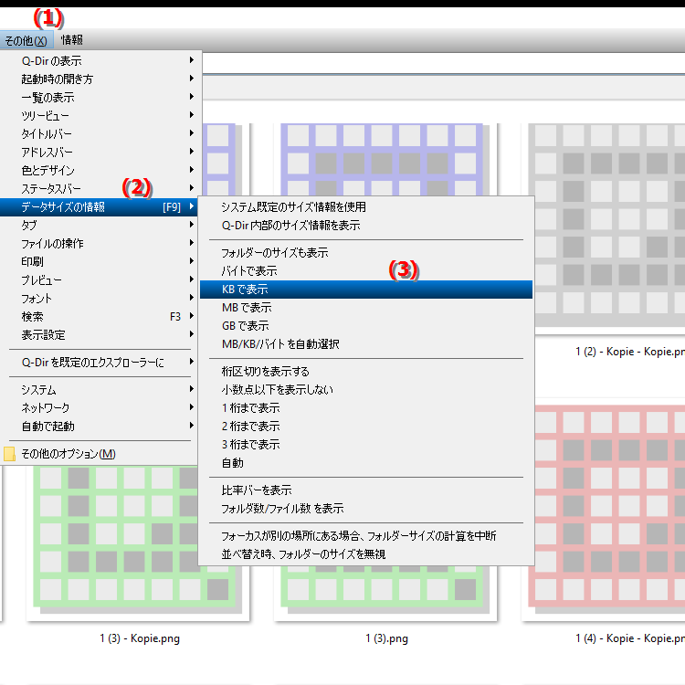The width and height of the screenshot is (685, 685).
Task: Click file name 1 (4) - Kopie - Kopie.png
Action: tap(630, 638)
